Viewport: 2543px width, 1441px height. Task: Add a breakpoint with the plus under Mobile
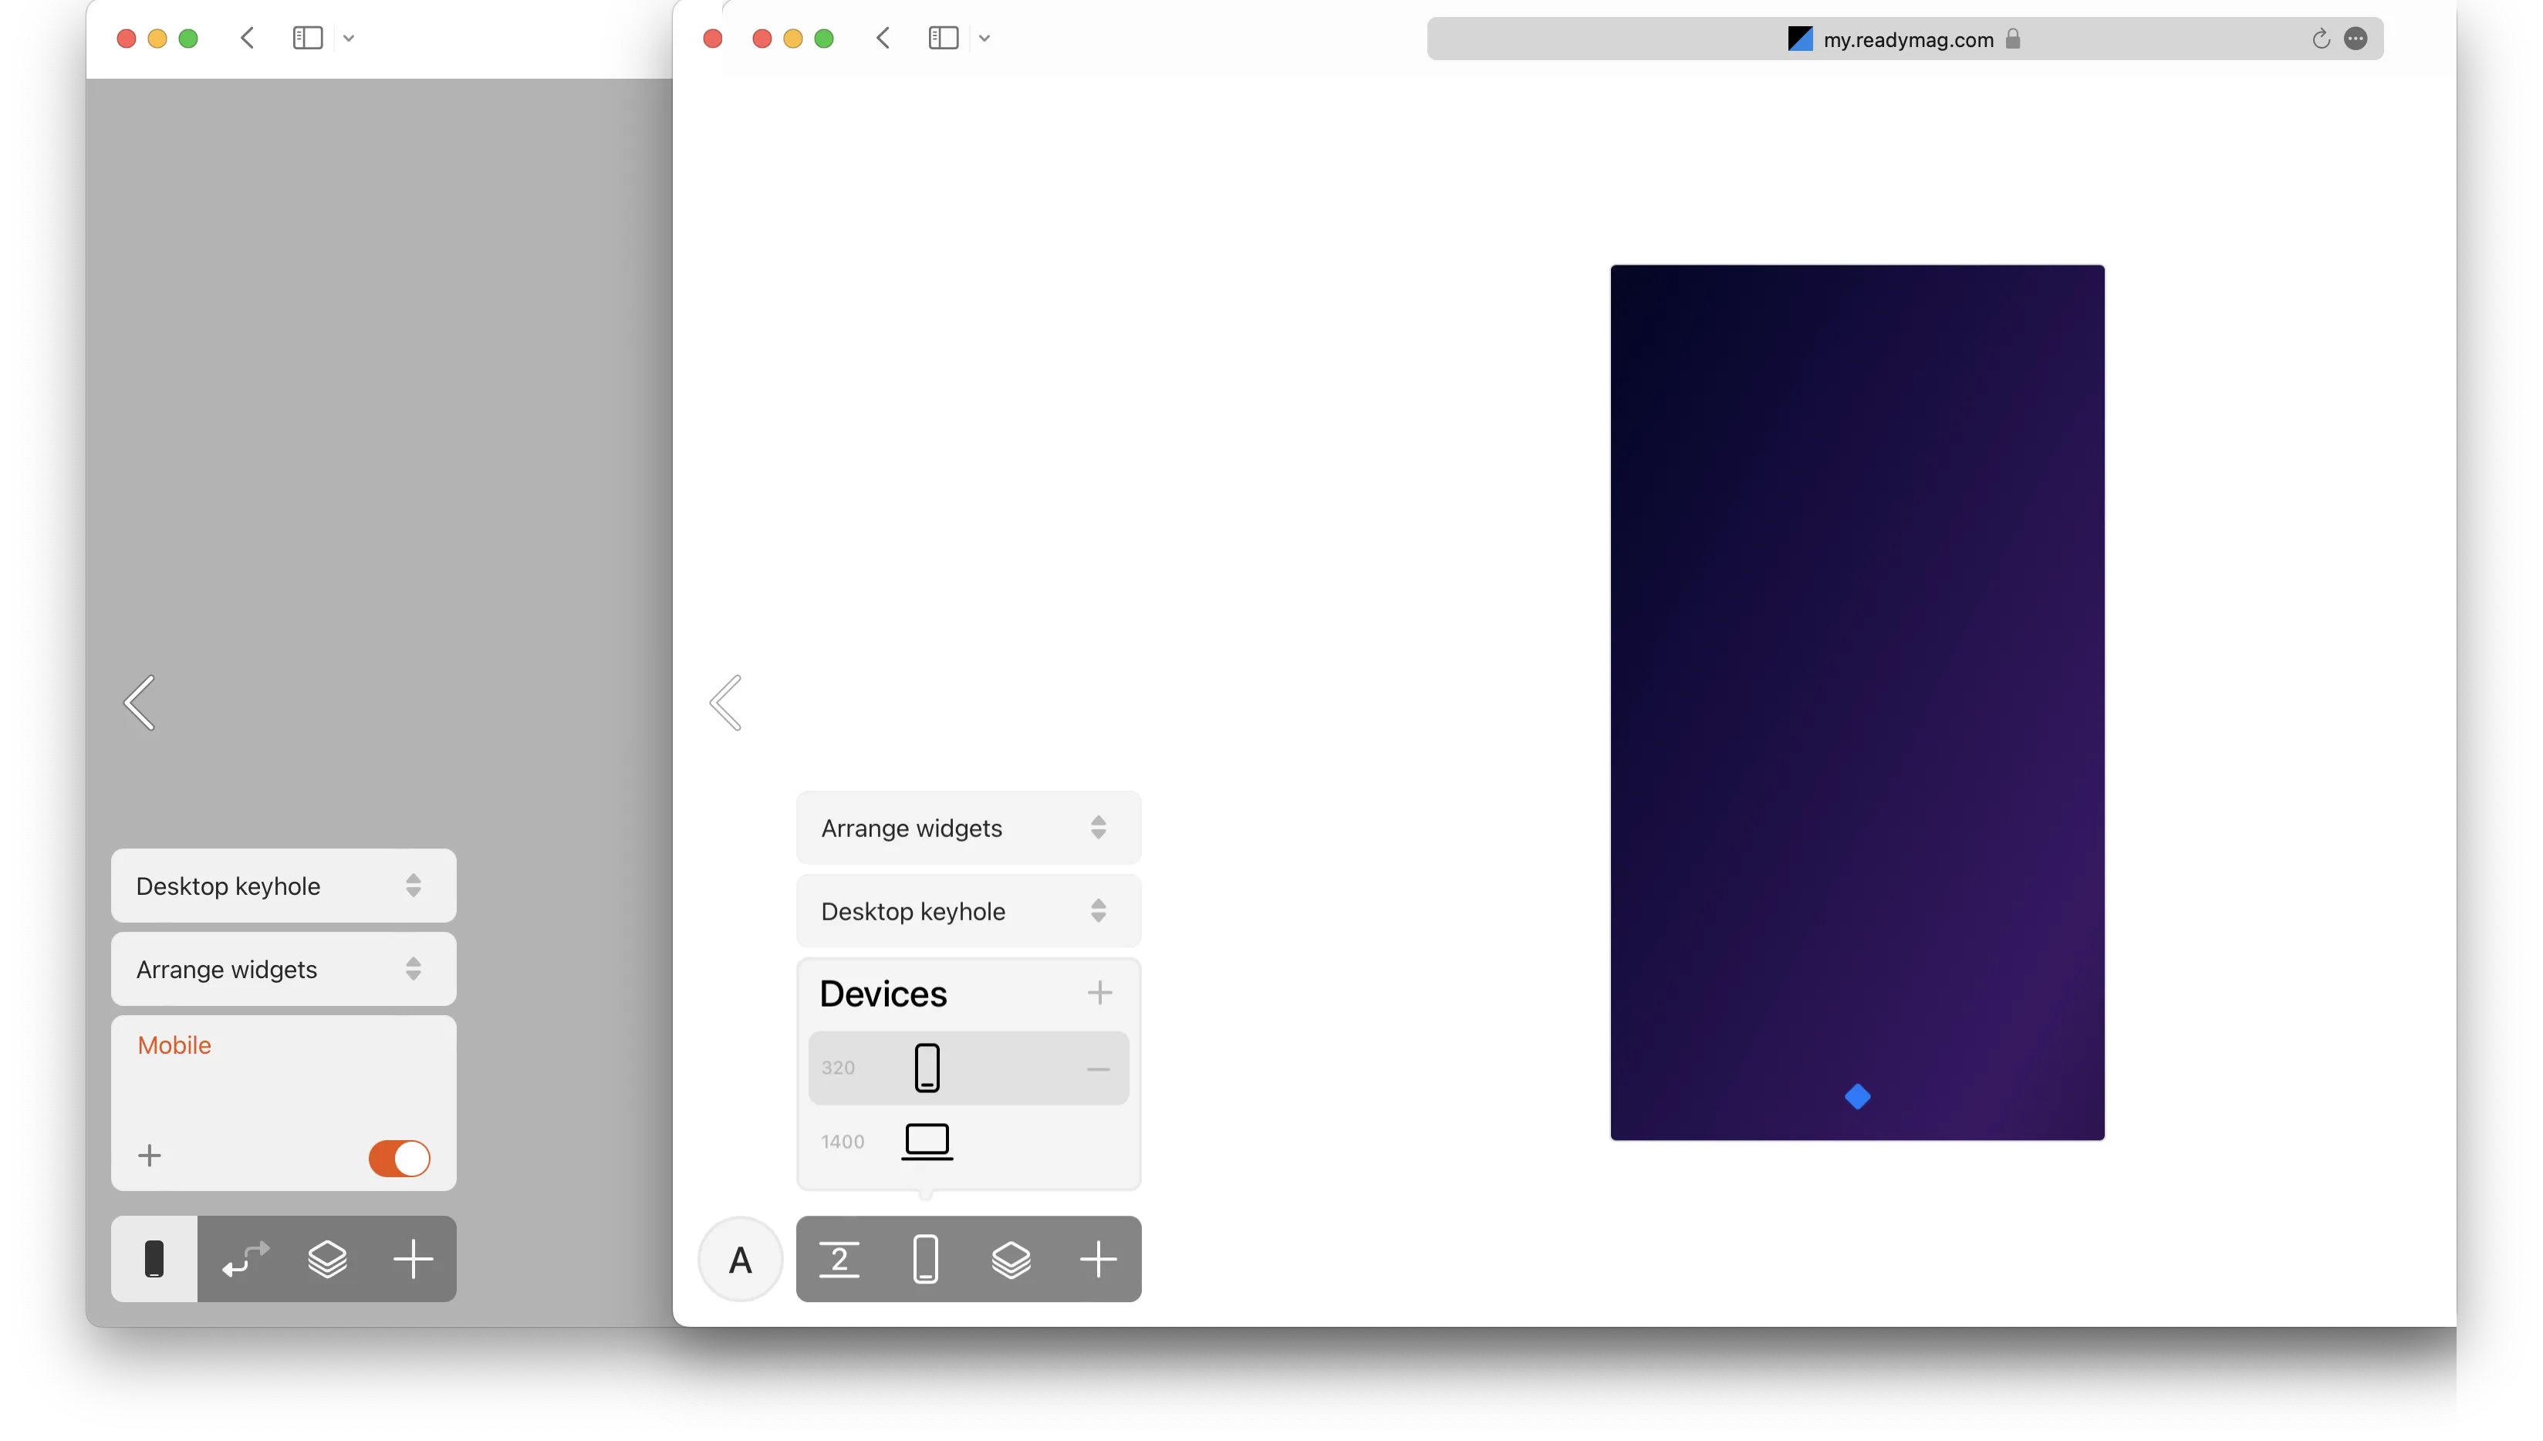click(x=148, y=1155)
